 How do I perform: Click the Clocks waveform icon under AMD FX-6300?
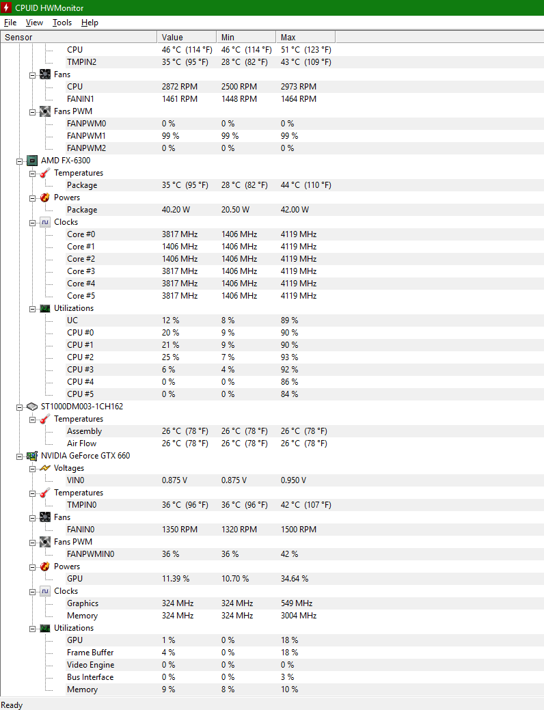pos(45,222)
